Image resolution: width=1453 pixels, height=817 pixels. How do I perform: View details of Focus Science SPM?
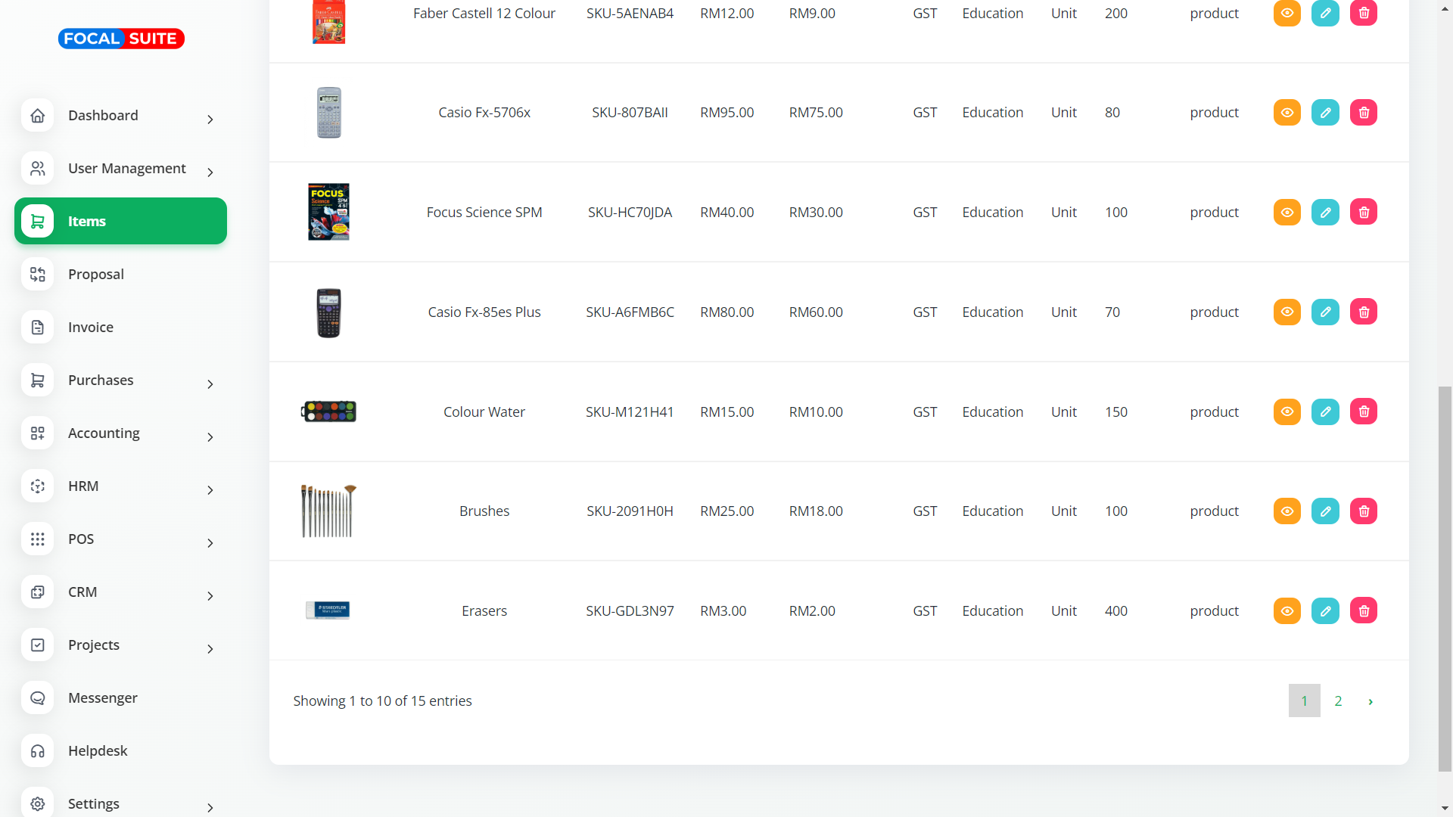coord(1287,213)
